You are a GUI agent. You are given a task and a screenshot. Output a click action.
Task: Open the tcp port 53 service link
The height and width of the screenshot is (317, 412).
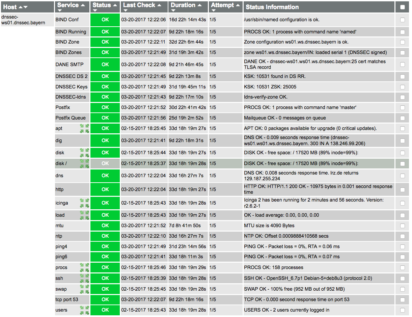click(67, 299)
